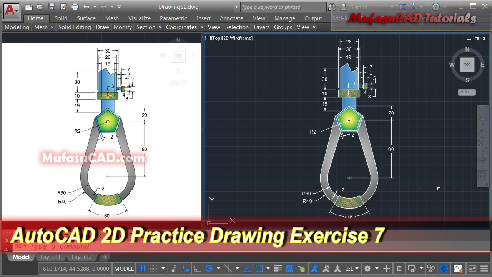Click the Autodesk Exchange X icon
Screen dimensions: 492x277
click(x=402, y=7)
